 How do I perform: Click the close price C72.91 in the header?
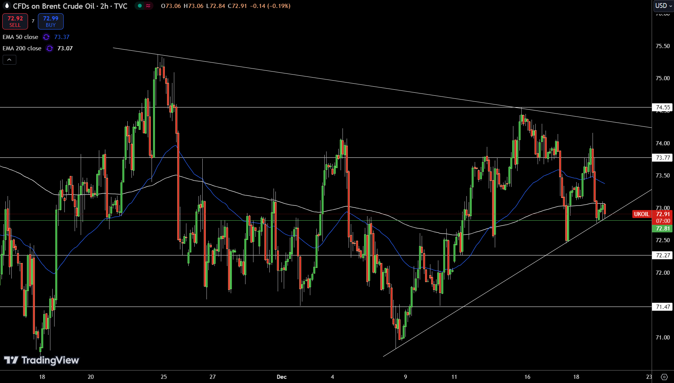[x=237, y=6]
